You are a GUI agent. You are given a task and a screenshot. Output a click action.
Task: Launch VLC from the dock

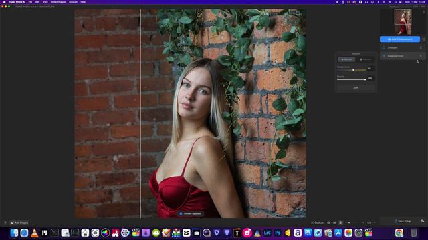[34, 233]
